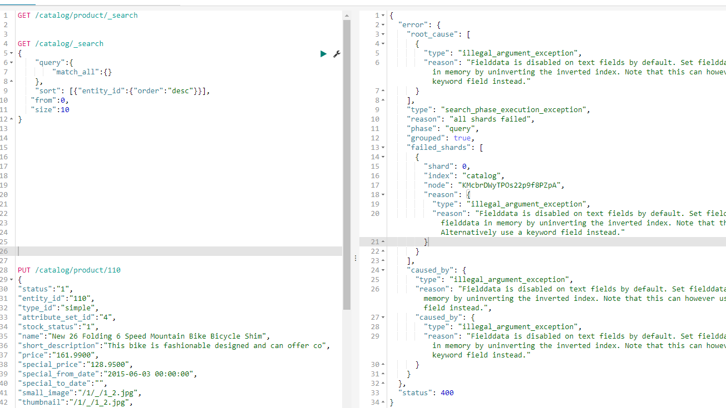This screenshot has width=726, height=408.
Task: Click the "GET /catalog/product/_search" line
Action: 77,16
